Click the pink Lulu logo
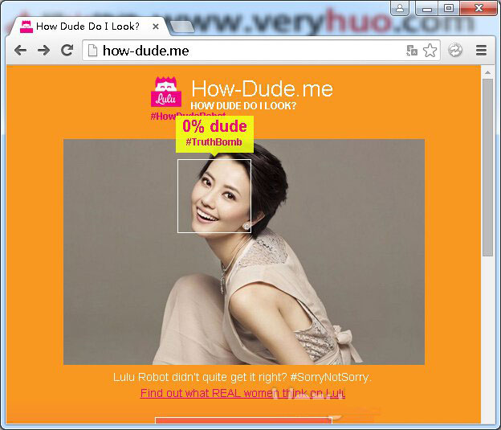This screenshot has width=501, height=430. [x=166, y=92]
